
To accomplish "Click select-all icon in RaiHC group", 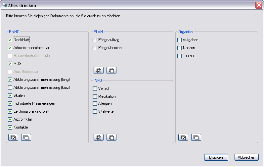I will tap(13, 137).
